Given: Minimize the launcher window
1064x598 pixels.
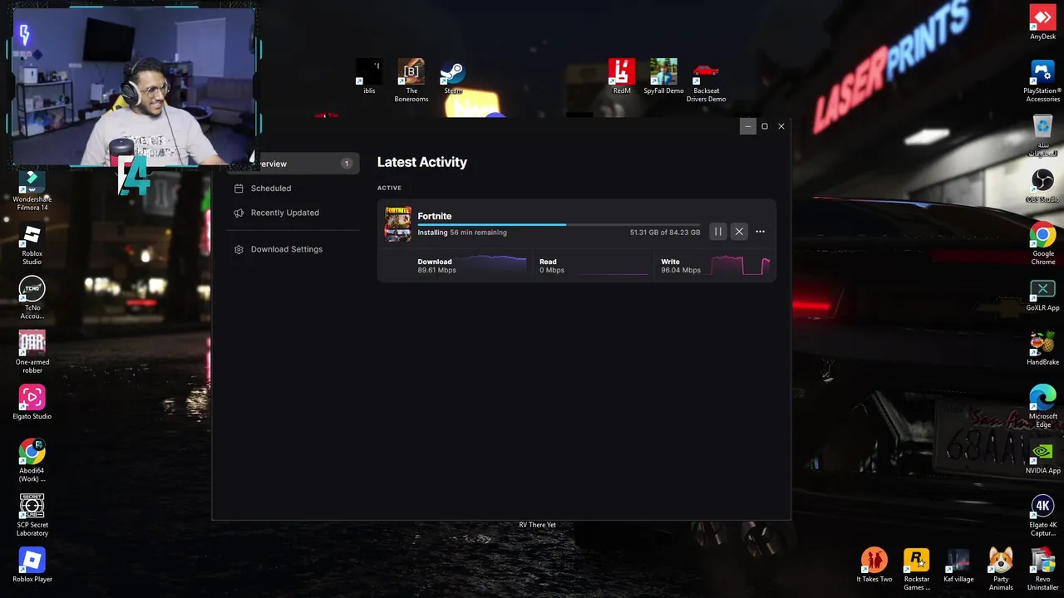Looking at the screenshot, I should (x=747, y=126).
